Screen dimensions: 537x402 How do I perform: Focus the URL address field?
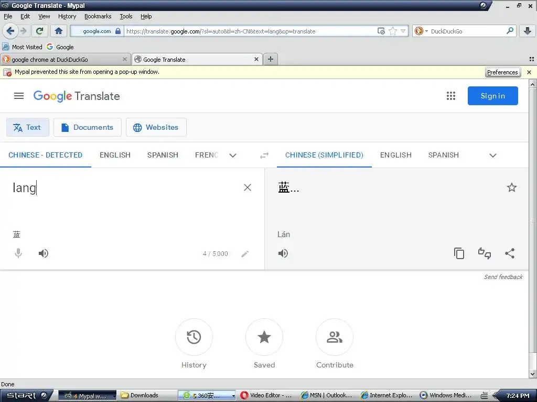point(250,31)
